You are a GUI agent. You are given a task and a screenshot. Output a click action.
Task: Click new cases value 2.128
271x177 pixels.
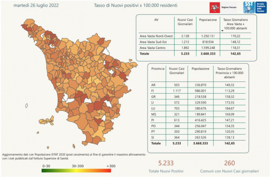(x=185, y=36)
